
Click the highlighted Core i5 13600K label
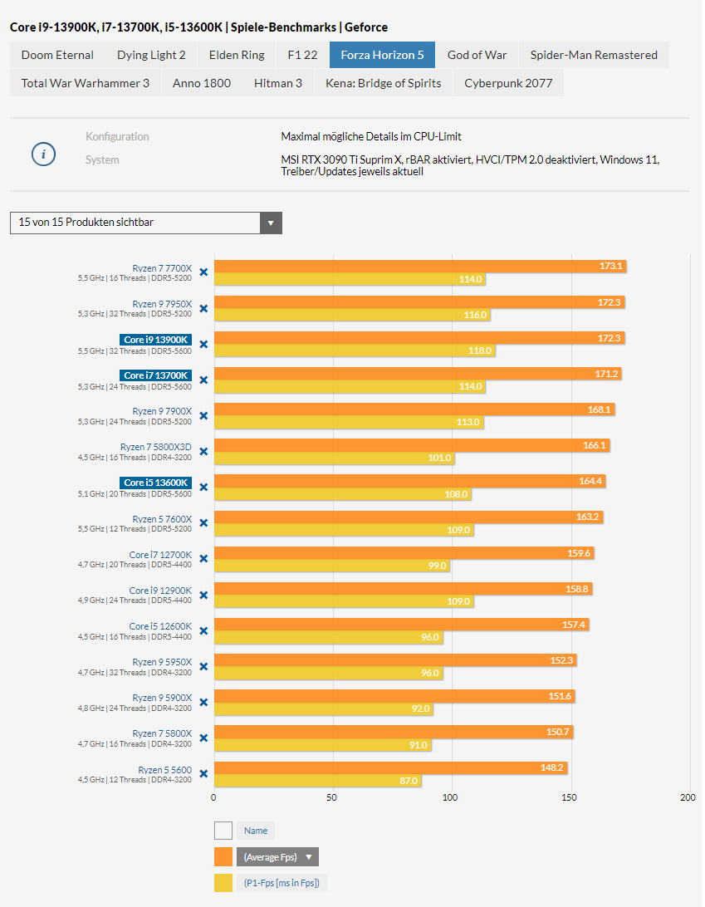point(156,483)
